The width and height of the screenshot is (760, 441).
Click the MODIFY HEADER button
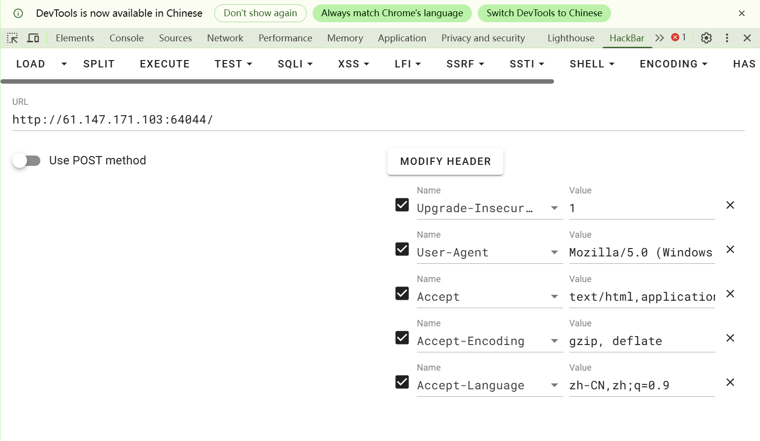click(x=445, y=161)
